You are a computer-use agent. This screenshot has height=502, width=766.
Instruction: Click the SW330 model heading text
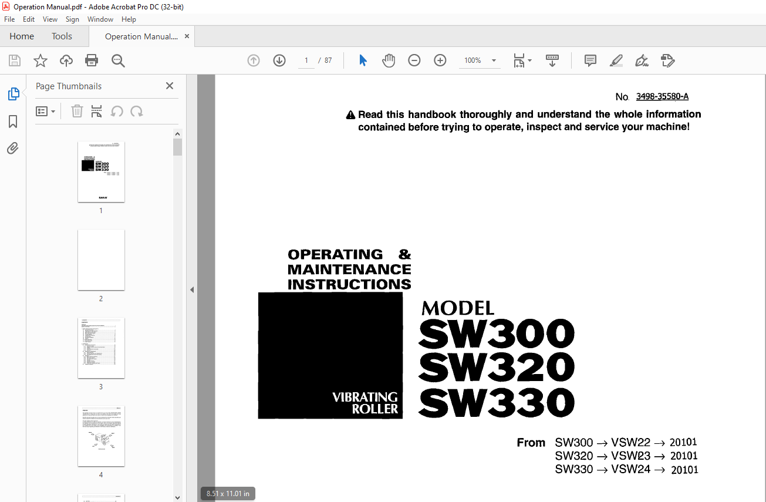click(496, 403)
